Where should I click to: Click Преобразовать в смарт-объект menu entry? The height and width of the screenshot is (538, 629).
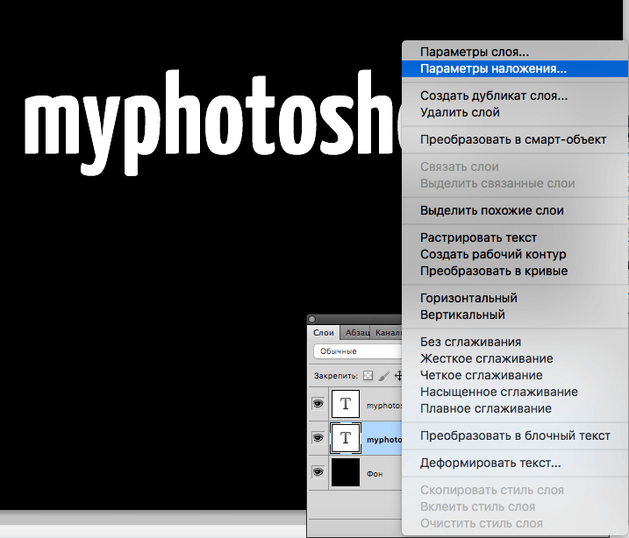coord(512,139)
